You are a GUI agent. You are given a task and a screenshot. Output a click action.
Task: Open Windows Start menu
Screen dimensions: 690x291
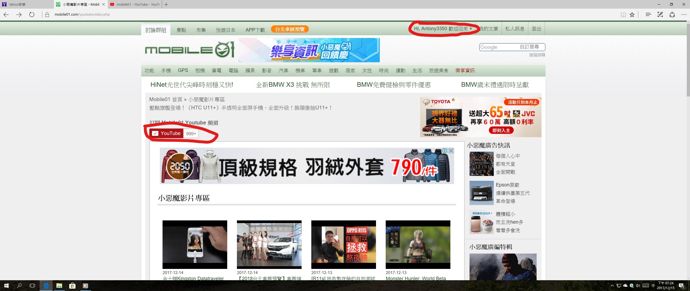(x=6, y=286)
